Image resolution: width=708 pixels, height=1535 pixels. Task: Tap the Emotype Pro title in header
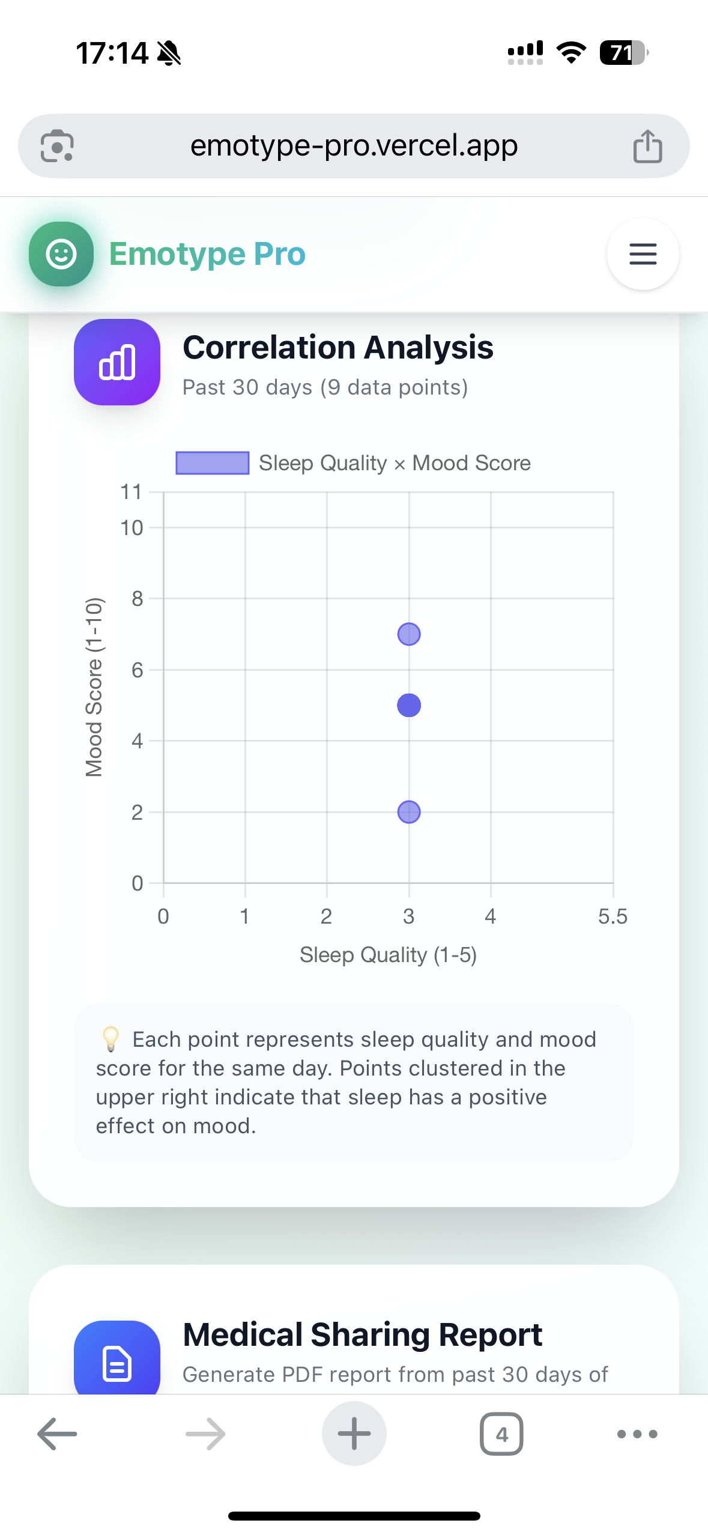tap(207, 253)
